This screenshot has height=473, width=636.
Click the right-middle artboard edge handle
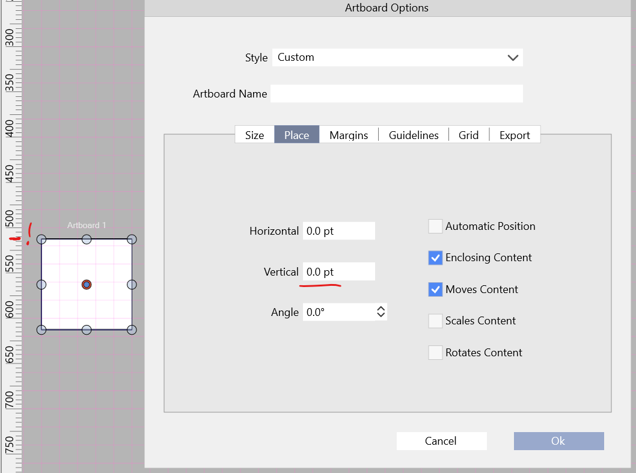[x=132, y=285]
